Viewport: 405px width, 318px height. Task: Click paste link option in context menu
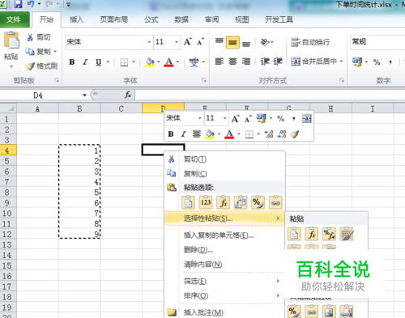(275, 202)
